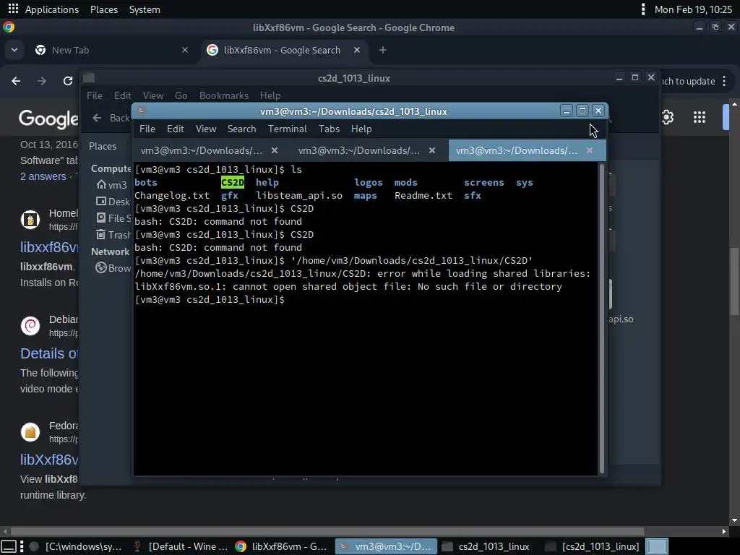Open the terminal Edit menu
This screenshot has width=740, height=555.
coord(175,129)
